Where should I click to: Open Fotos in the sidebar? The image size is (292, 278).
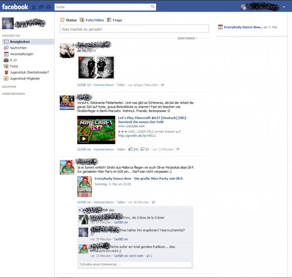coord(14,66)
